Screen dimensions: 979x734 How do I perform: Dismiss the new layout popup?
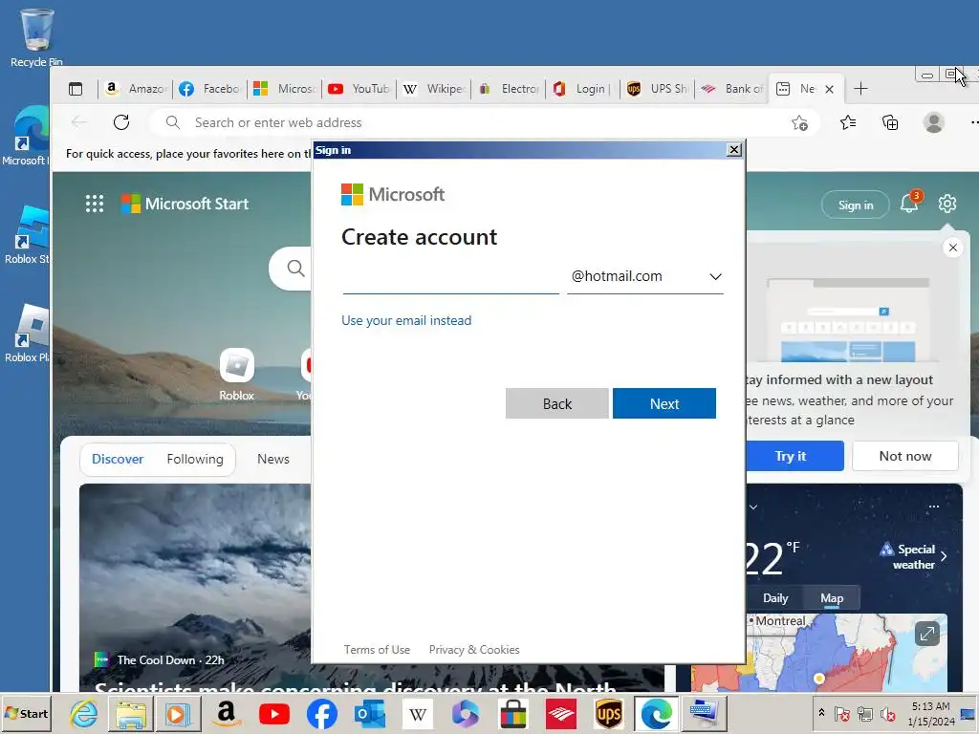coord(953,248)
